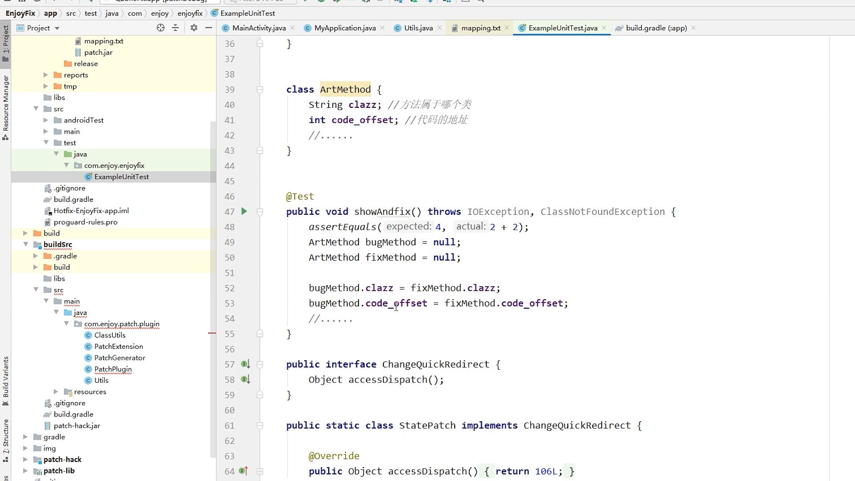Click the red error stripe mark in Project scrollbar
Image resolution: width=855 pixels, height=481 pixels.
(x=212, y=333)
